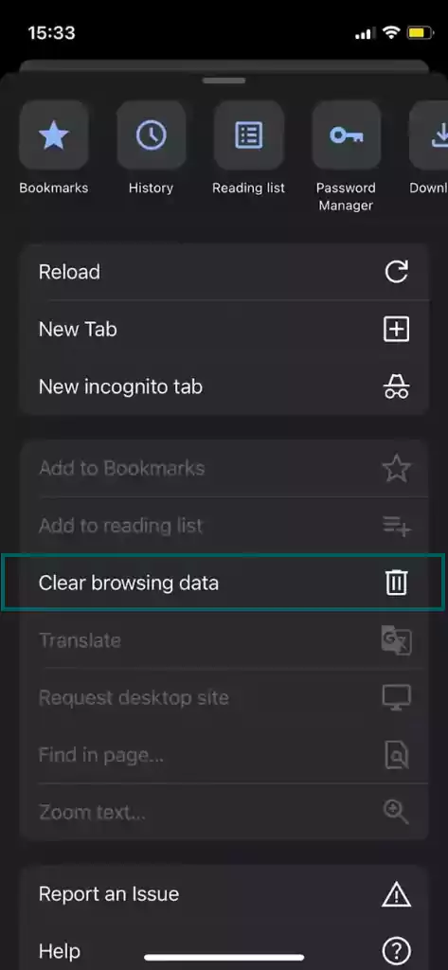Image resolution: width=448 pixels, height=970 pixels.
Task: Select Report an Issue entry
Action: pos(224,894)
